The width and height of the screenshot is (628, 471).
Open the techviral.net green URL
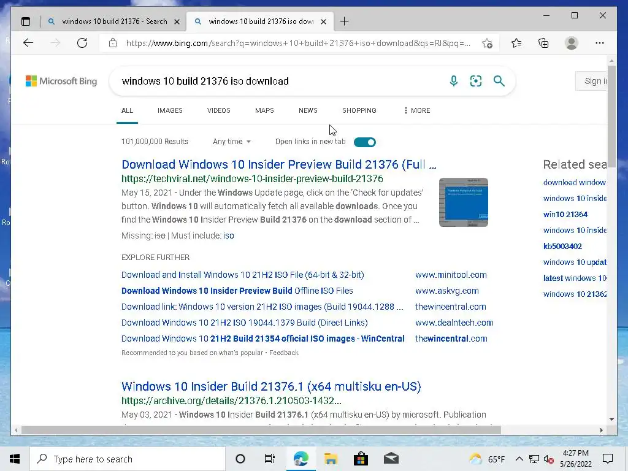[x=252, y=178]
